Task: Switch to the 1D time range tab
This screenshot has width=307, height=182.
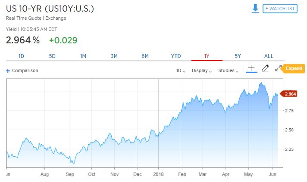Action: [x=21, y=56]
